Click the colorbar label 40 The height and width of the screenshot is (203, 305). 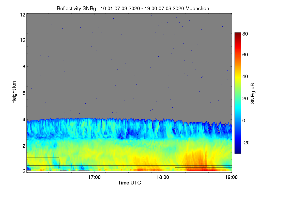pyautogui.click(x=245, y=76)
